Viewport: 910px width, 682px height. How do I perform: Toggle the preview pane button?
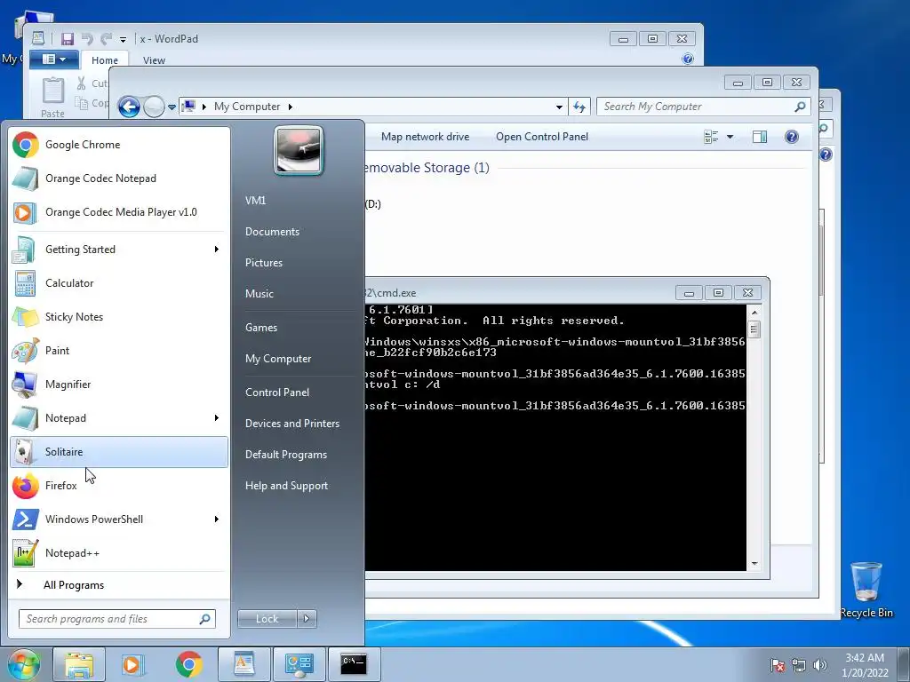tap(760, 137)
